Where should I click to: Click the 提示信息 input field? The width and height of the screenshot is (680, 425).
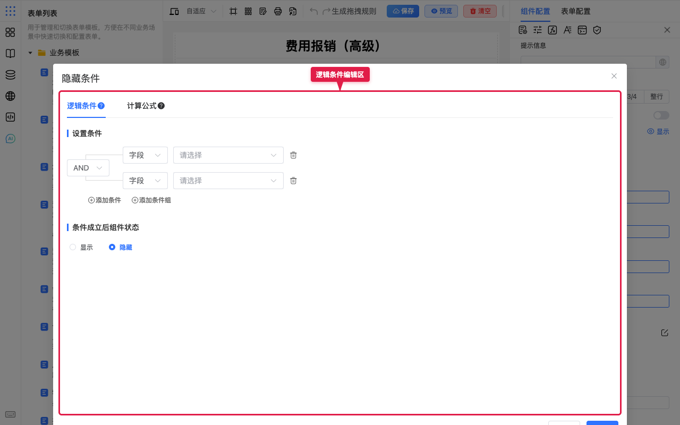coord(588,62)
